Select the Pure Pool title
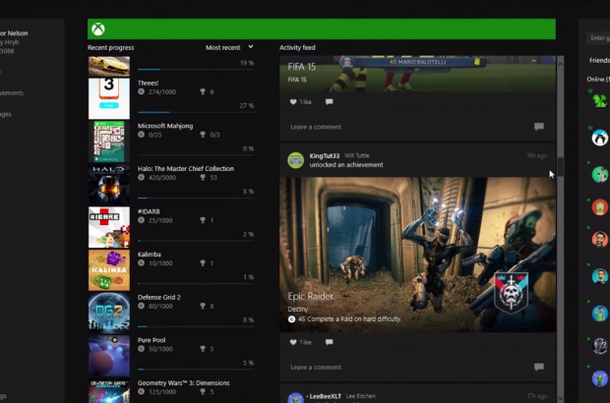 152,340
